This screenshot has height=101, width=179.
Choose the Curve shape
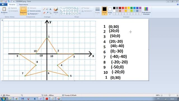click(x=64, y=8)
